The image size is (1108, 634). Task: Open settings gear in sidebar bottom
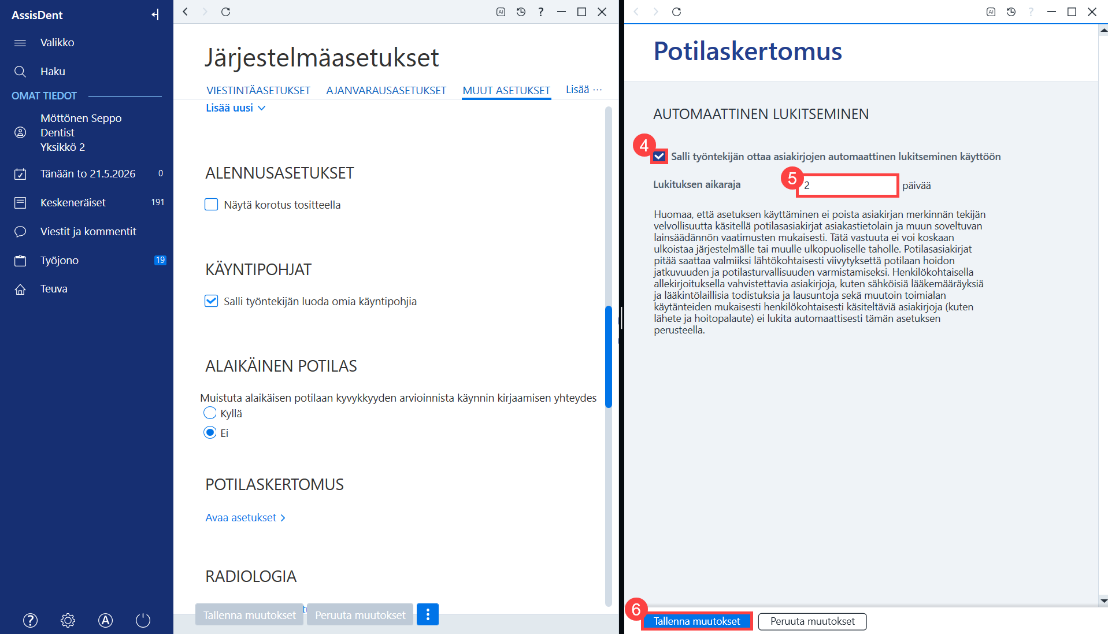(68, 620)
